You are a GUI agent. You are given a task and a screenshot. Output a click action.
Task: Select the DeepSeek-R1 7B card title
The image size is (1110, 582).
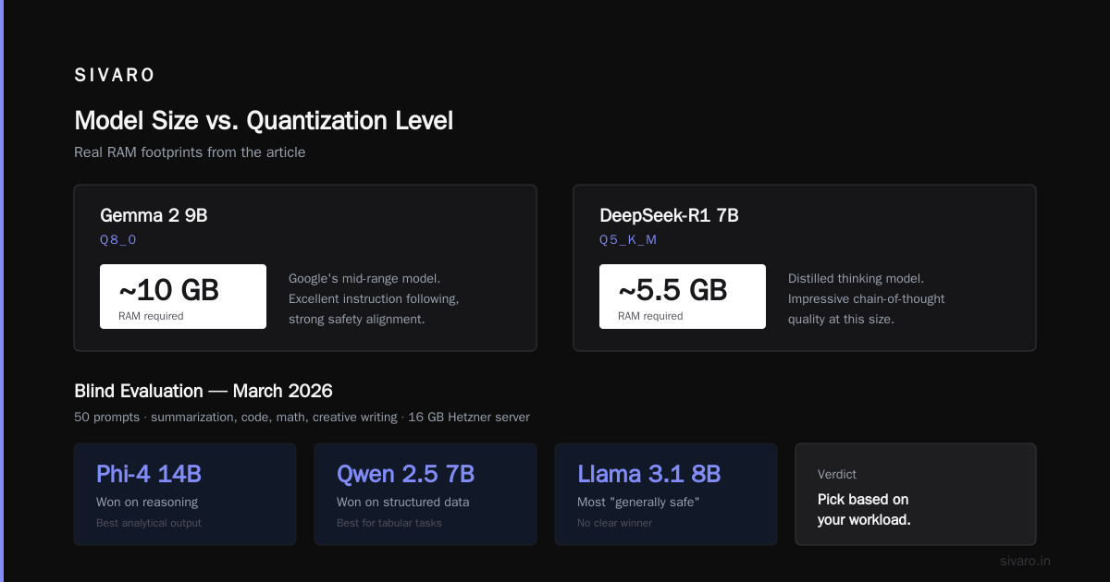[x=669, y=216]
